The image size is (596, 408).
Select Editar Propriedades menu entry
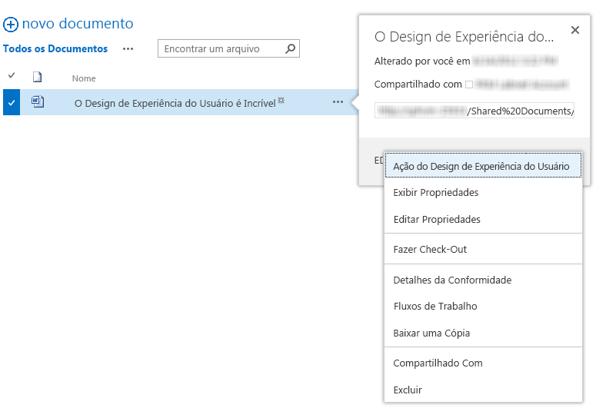coord(483,219)
